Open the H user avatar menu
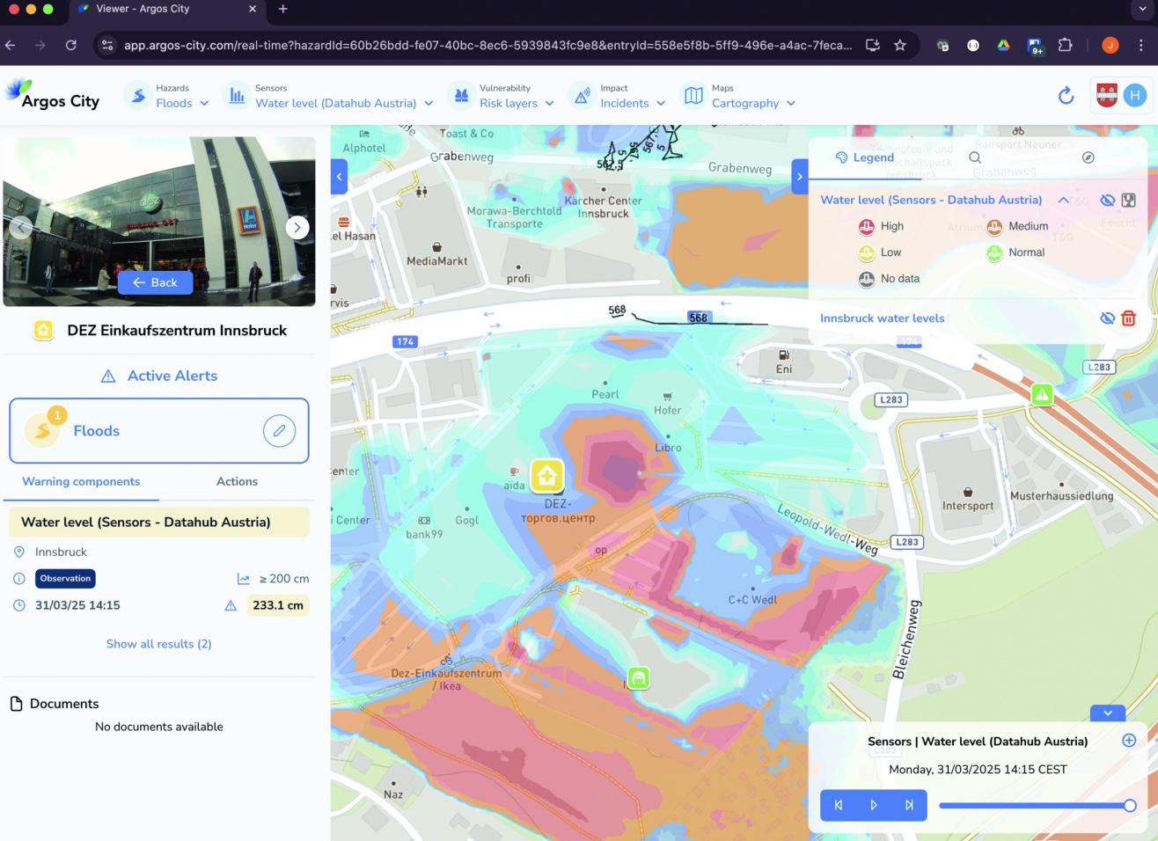 click(x=1135, y=96)
